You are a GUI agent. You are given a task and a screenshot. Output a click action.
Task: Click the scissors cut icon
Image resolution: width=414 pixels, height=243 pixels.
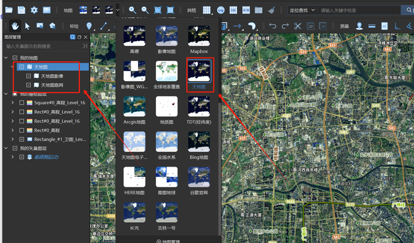click(298, 26)
